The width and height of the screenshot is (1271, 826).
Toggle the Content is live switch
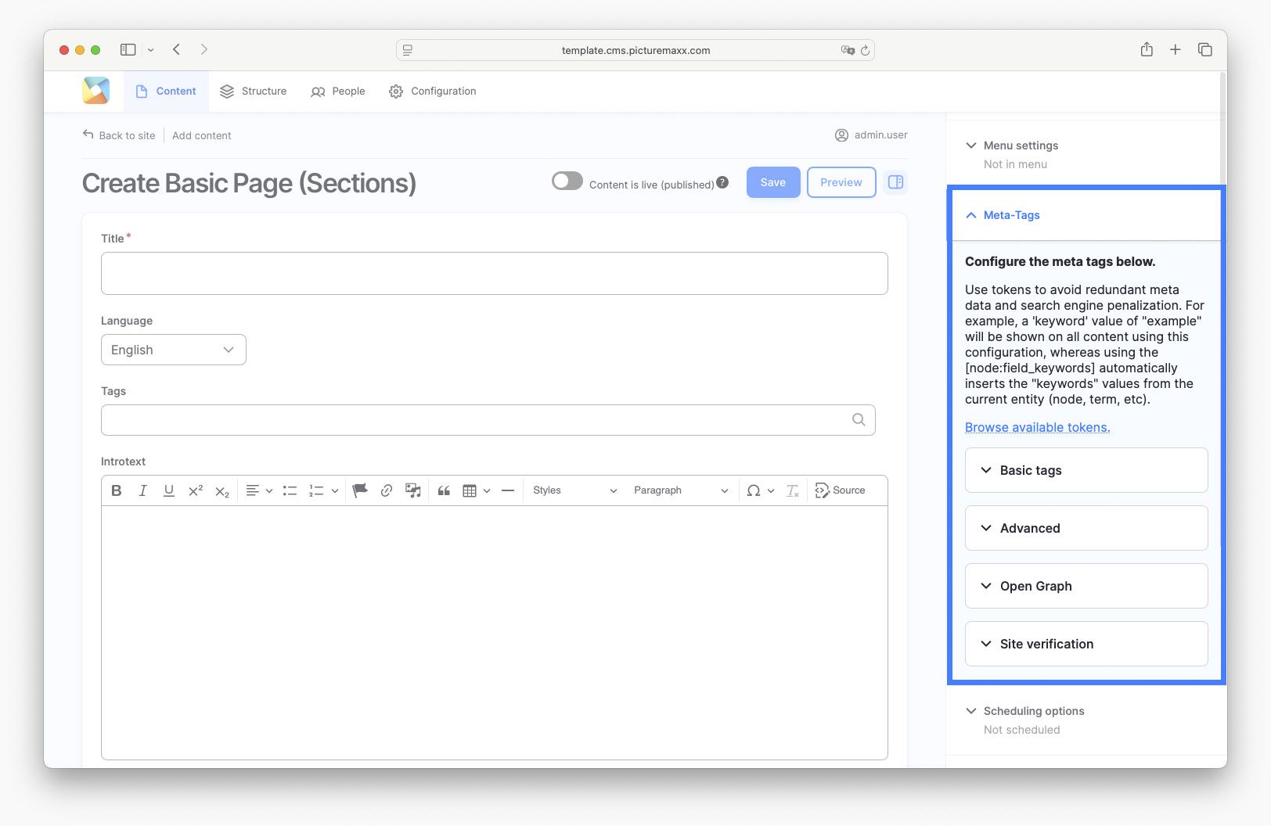567,181
